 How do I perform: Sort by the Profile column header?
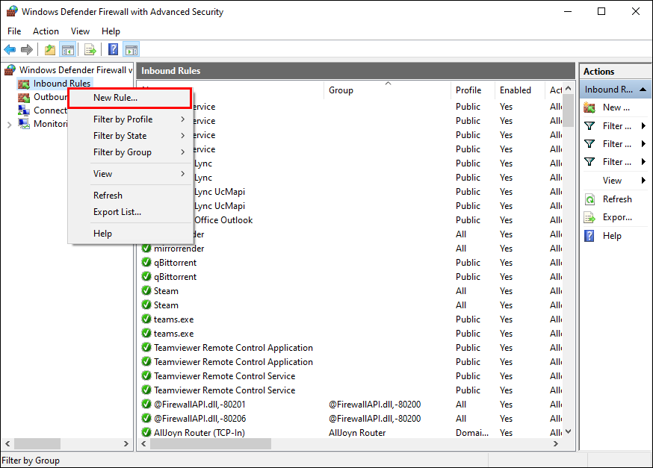pos(473,90)
